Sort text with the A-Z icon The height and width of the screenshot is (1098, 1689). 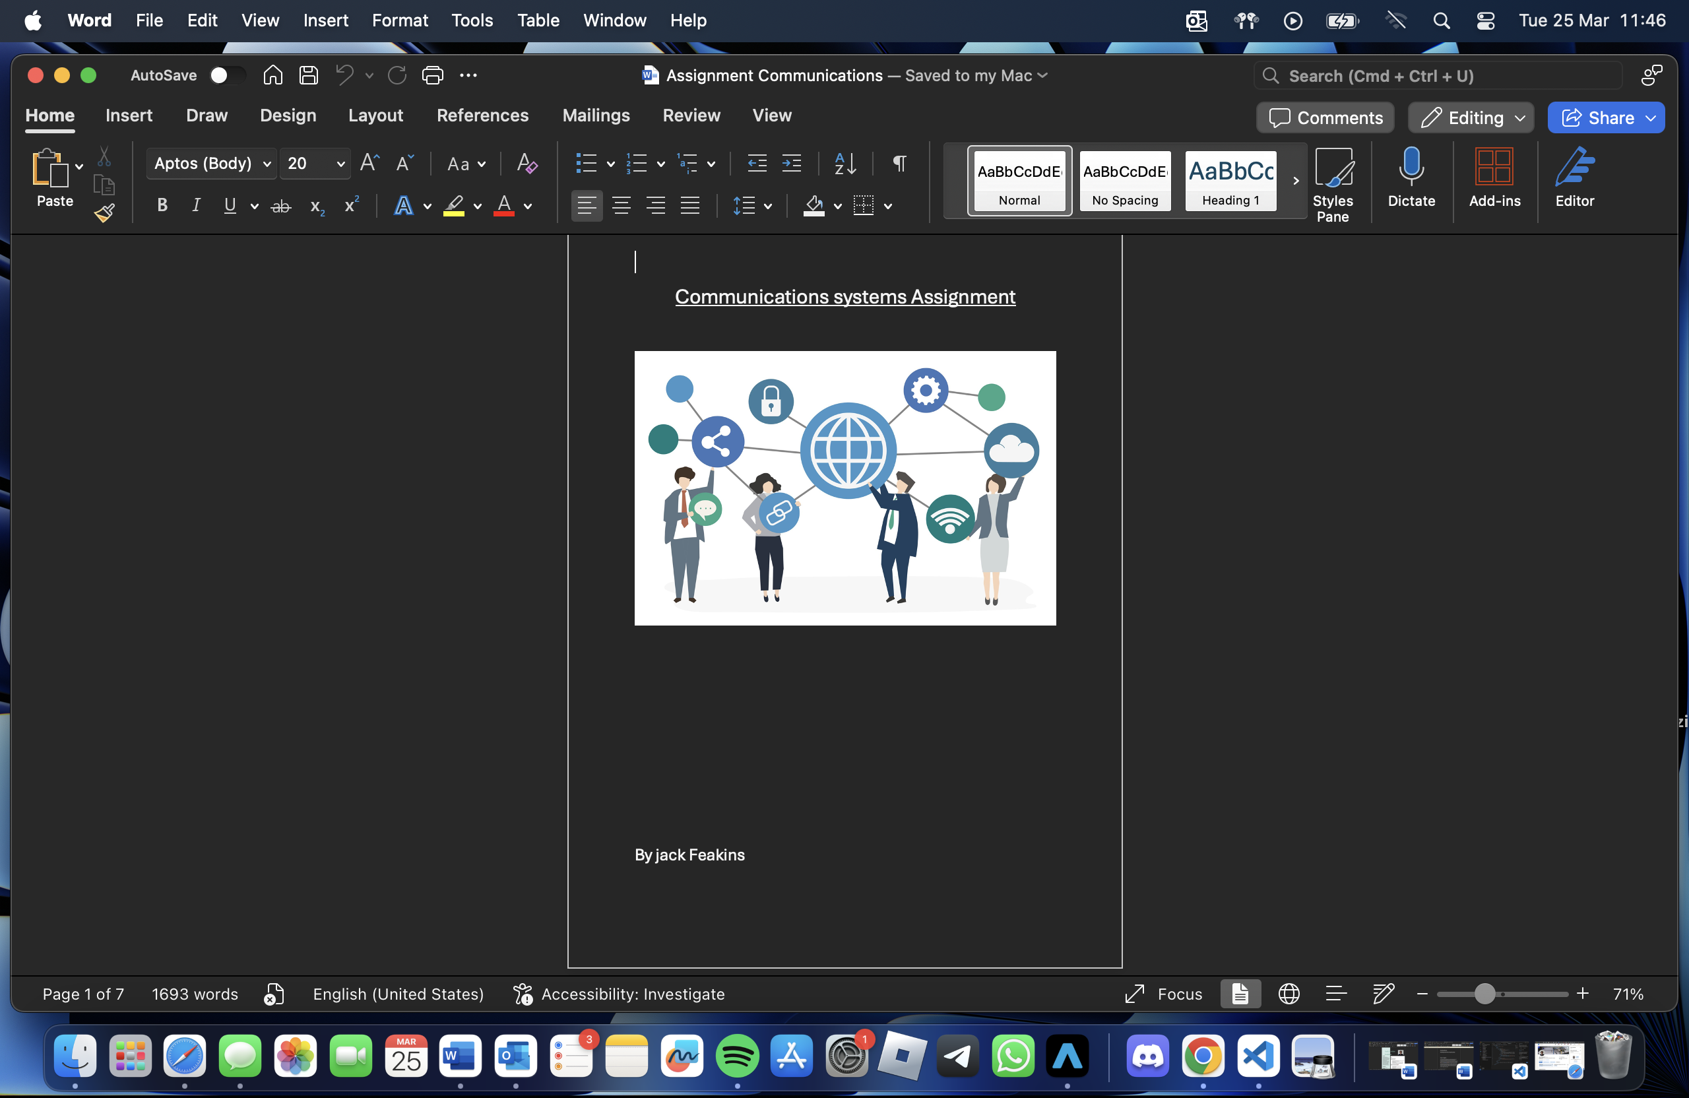pyautogui.click(x=845, y=163)
